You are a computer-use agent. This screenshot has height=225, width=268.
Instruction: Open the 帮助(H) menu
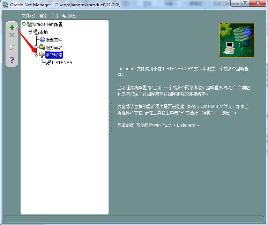(69, 16)
